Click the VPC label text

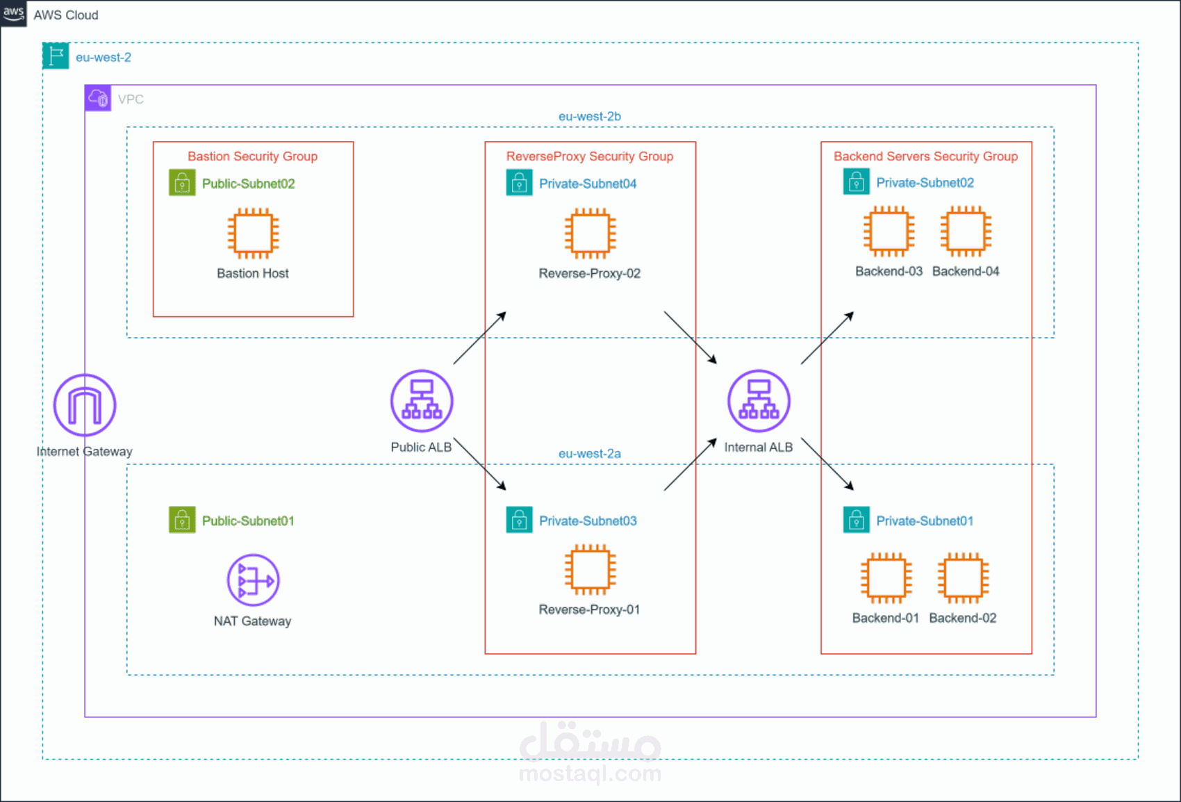pyautogui.click(x=131, y=99)
